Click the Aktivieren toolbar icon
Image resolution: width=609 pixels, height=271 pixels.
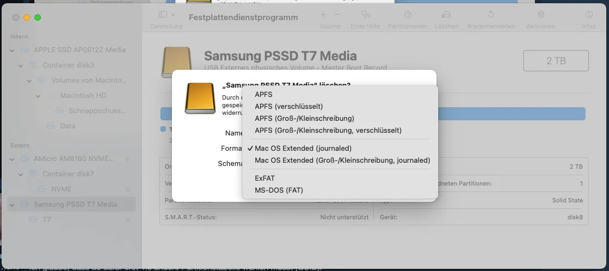[541, 14]
